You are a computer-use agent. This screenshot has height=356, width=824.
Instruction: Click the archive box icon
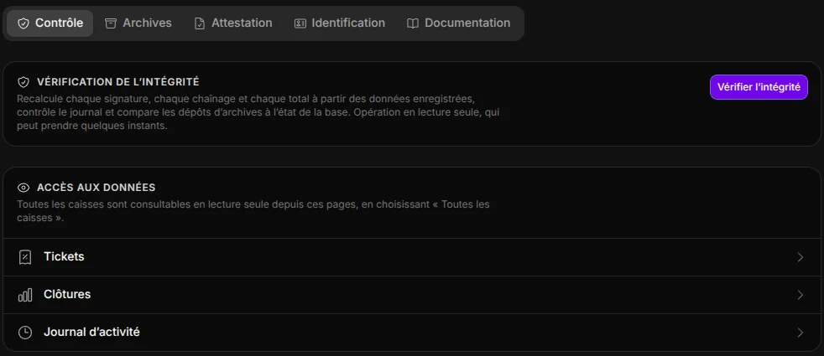coord(111,23)
